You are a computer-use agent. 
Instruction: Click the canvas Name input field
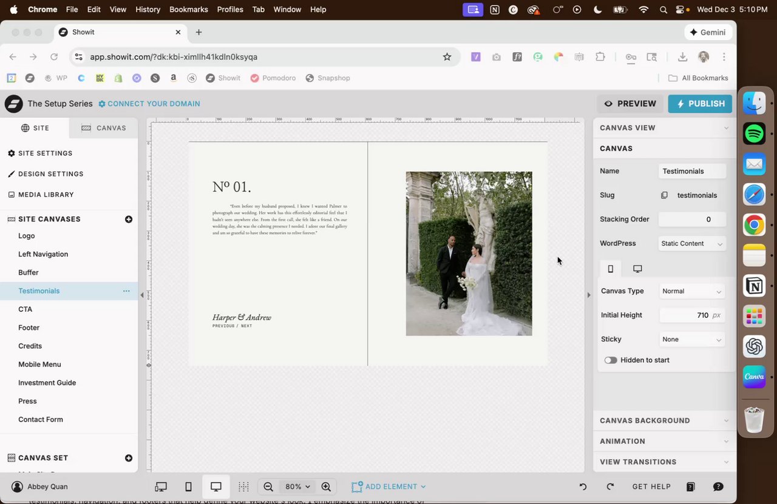[692, 171]
